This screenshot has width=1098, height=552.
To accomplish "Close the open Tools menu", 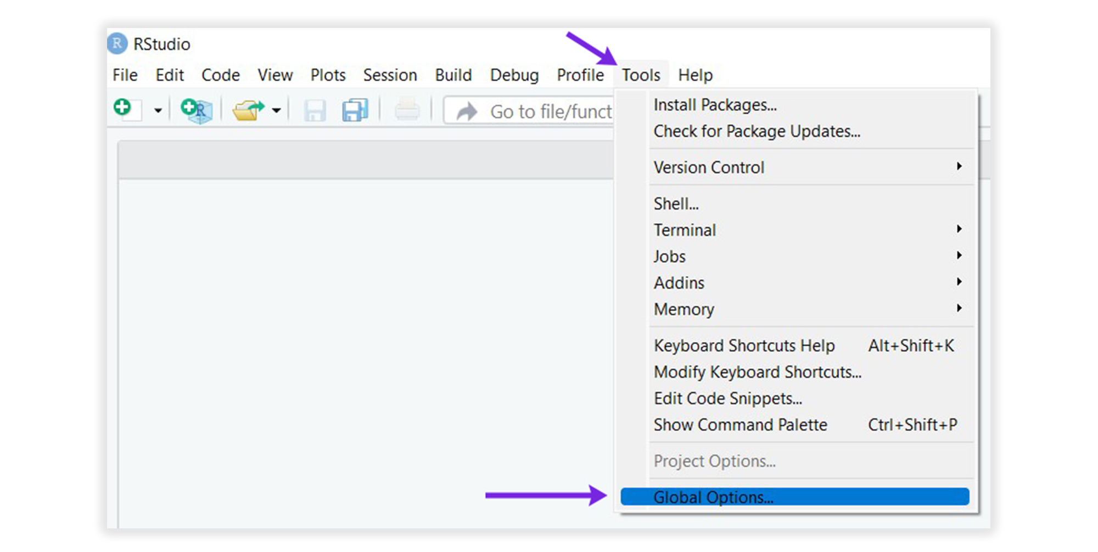I will (x=641, y=75).
